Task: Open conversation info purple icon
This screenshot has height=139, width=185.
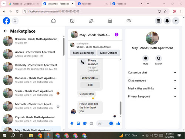Action: coord(117,34)
